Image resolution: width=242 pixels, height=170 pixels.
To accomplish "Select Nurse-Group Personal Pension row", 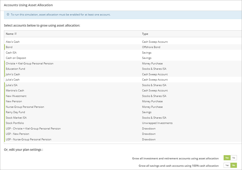I will [25, 107].
